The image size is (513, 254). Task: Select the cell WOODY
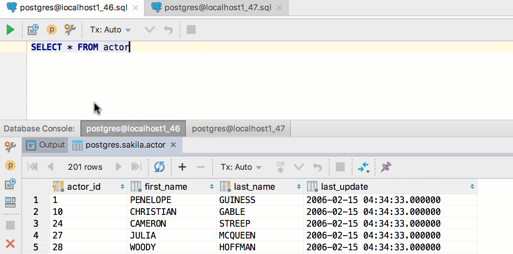172,247
